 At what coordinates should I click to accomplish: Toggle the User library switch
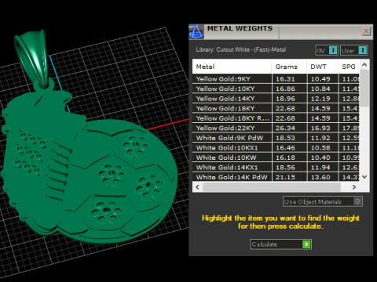[354, 50]
